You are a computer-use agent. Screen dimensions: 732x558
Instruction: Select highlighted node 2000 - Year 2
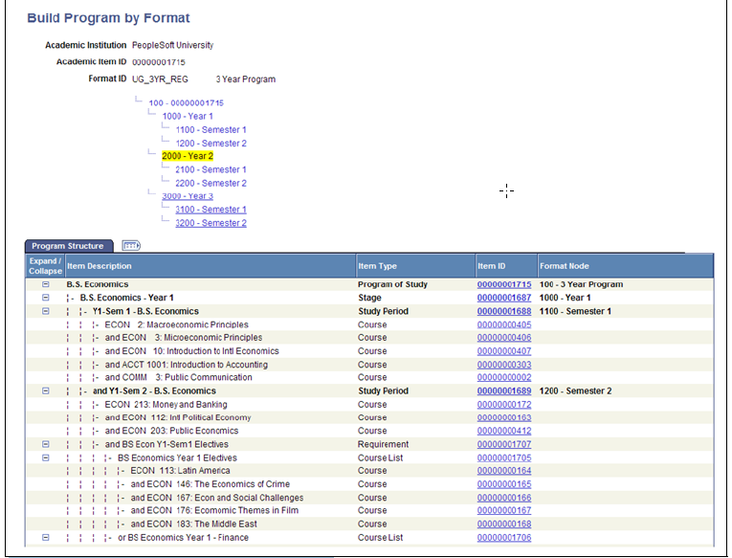(188, 156)
